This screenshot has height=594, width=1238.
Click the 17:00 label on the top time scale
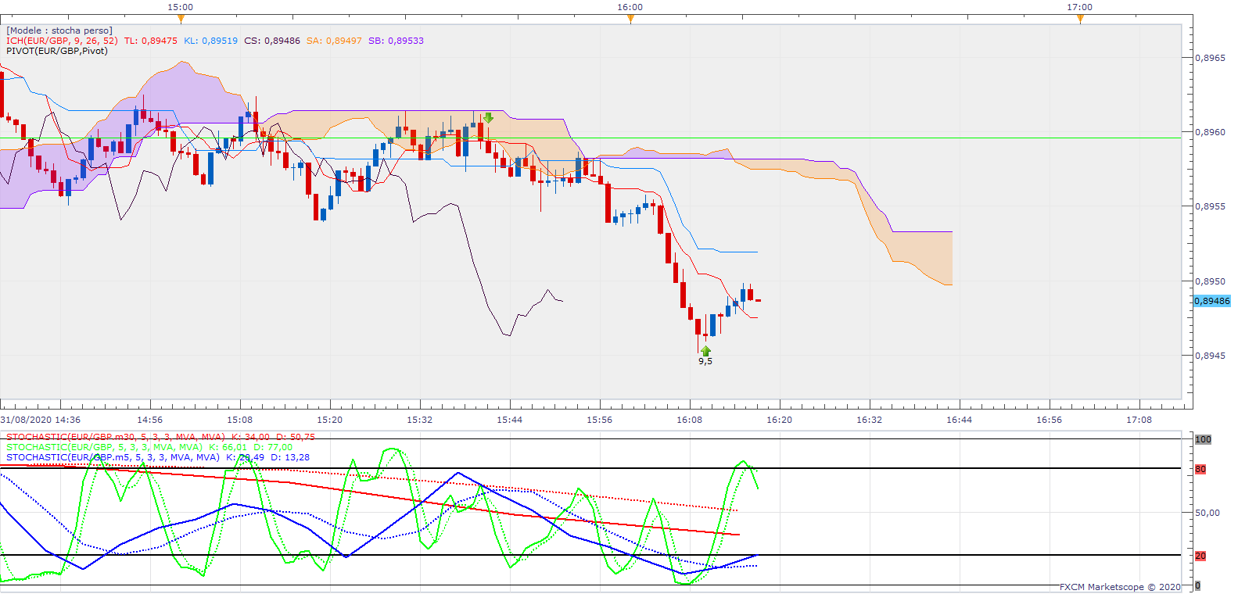(x=1080, y=7)
